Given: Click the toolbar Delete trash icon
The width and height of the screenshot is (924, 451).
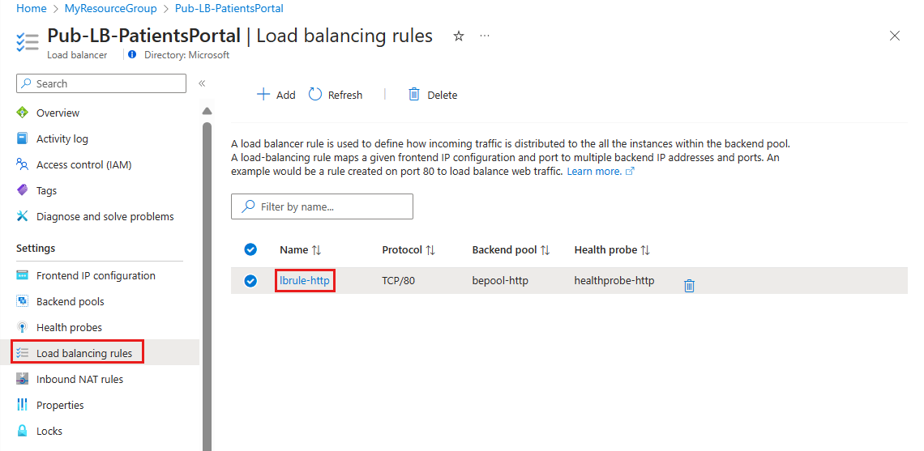Looking at the screenshot, I should pos(414,94).
